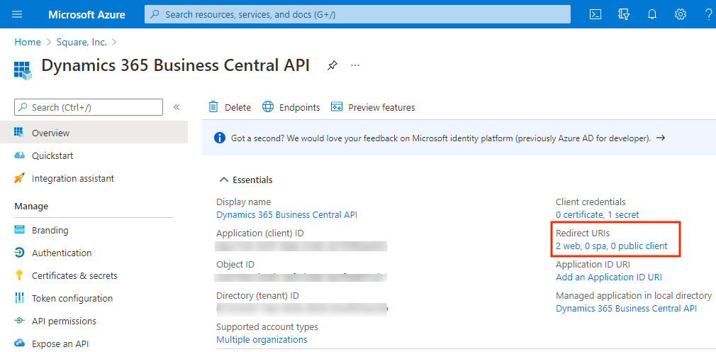716x352 pixels.
Task: Collapse the sidebar with double chevron
Action: pos(177,107)
